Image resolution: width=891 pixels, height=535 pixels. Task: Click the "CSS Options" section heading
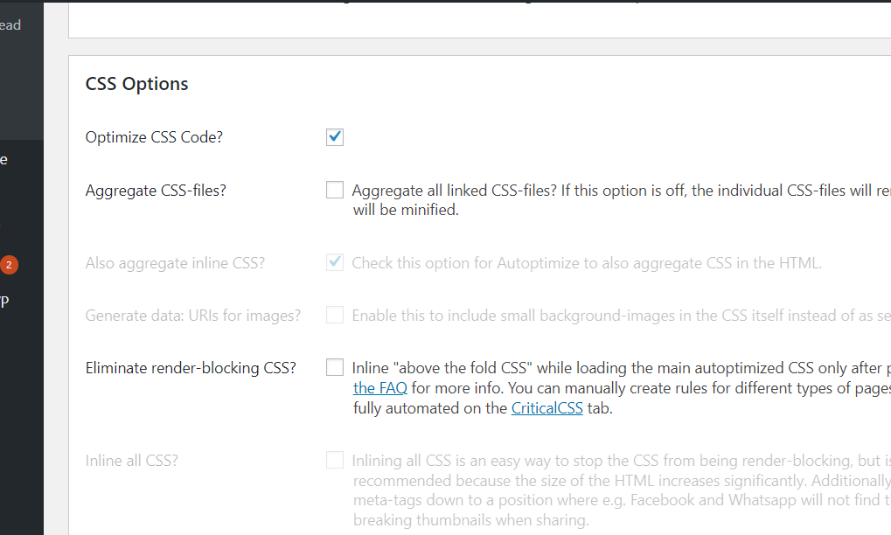click(x=136, y=83)
